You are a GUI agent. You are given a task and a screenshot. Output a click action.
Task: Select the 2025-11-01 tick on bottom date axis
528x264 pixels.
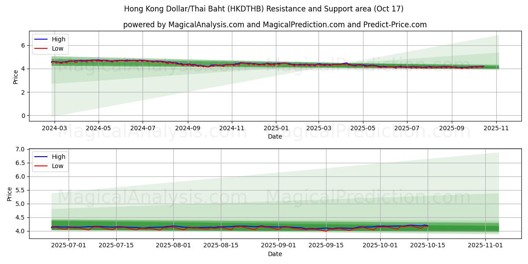(x=485, y=246)
